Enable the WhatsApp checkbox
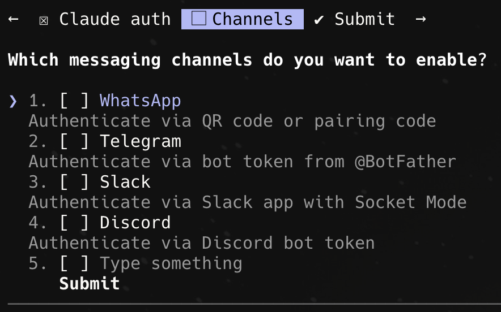 coord(74,101)
